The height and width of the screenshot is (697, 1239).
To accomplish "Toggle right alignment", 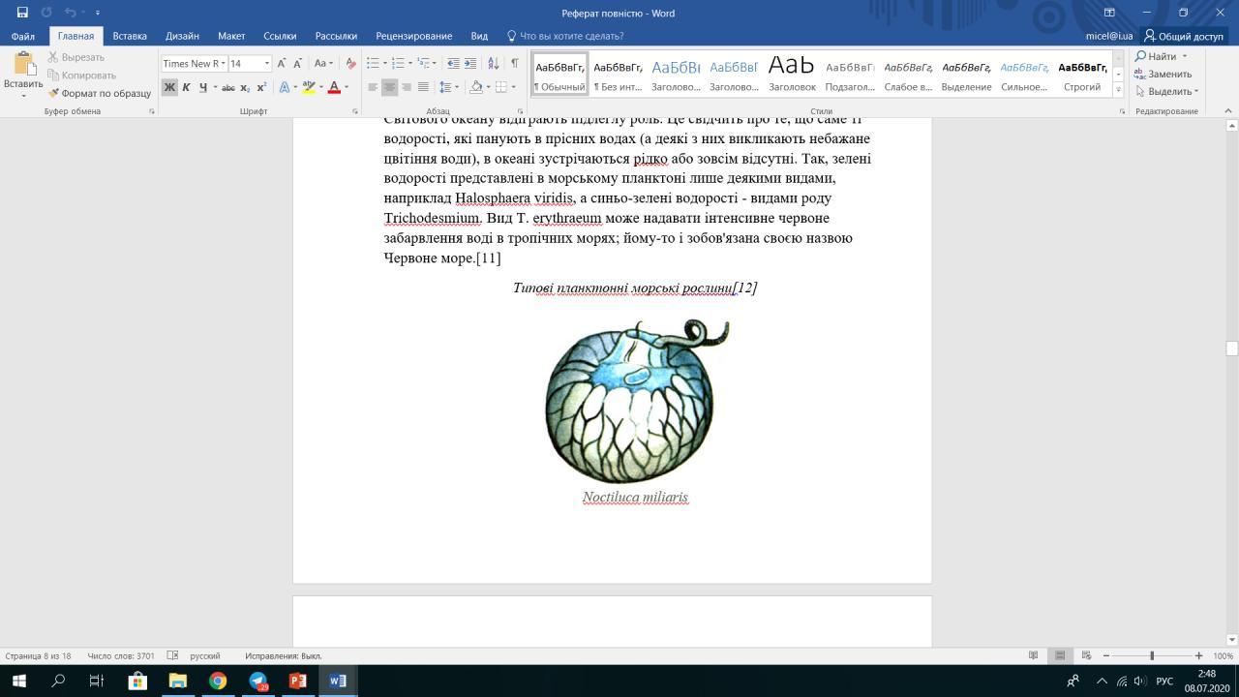I will coord(407,87).
